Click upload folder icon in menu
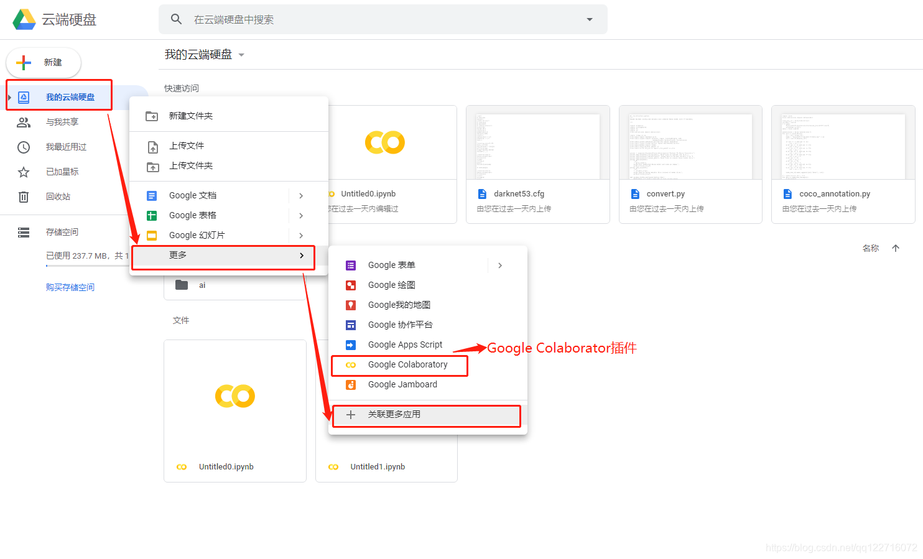This screenshot has width=923, height=559. tap(152, 167)
